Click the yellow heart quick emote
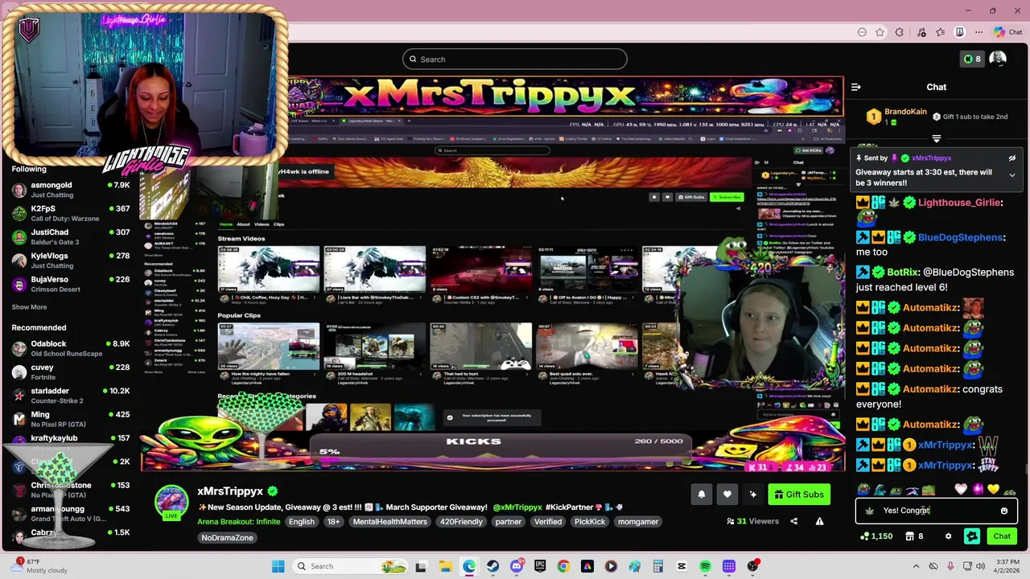 993,490
